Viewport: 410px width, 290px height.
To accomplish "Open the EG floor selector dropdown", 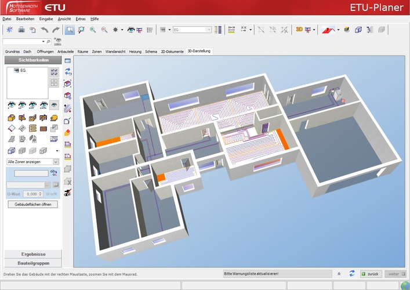I will click(208, 30).
